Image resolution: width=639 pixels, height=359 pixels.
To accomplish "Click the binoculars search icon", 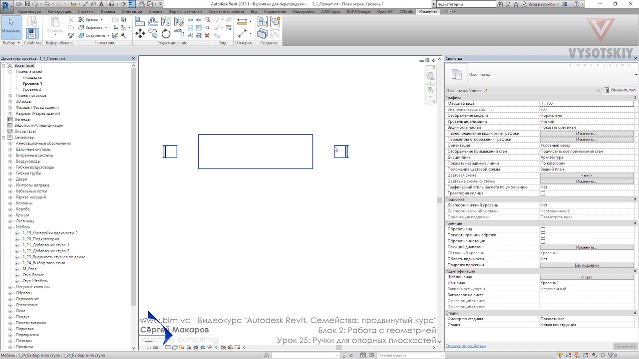I will coord(501,4).
